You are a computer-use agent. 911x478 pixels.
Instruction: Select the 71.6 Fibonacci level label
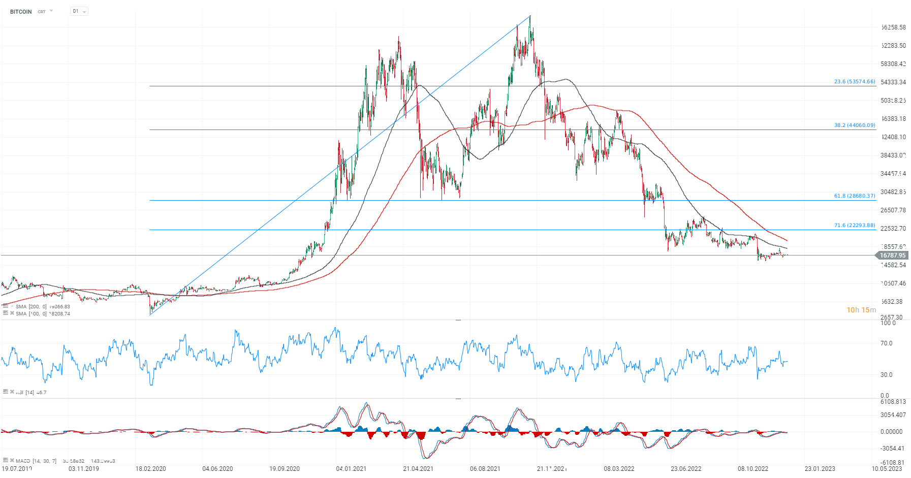(855, 225)
